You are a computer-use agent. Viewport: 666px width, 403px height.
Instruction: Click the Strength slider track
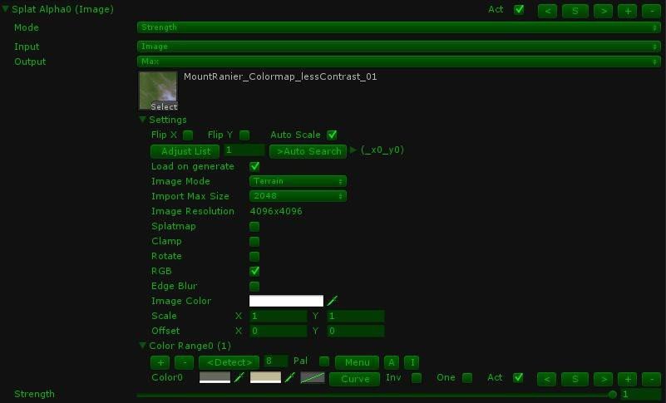tap(377, 395)
